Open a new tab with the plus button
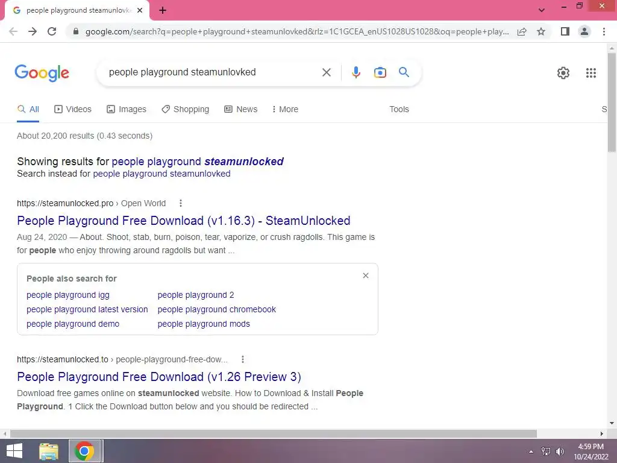The width and height of the screenshot is (617, 463). 163,10
